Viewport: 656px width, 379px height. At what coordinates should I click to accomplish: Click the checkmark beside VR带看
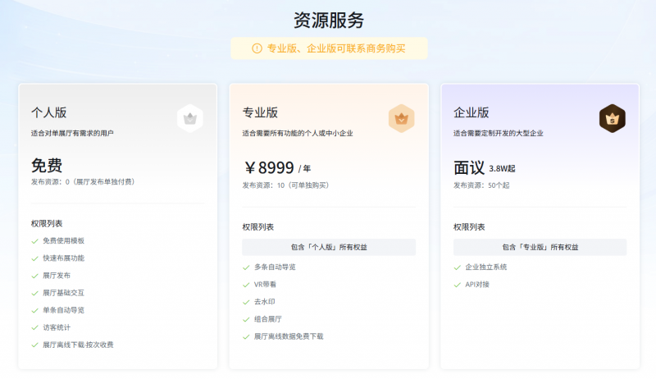246,285
